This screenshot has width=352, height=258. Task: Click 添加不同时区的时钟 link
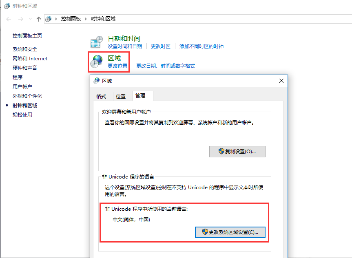201,46
